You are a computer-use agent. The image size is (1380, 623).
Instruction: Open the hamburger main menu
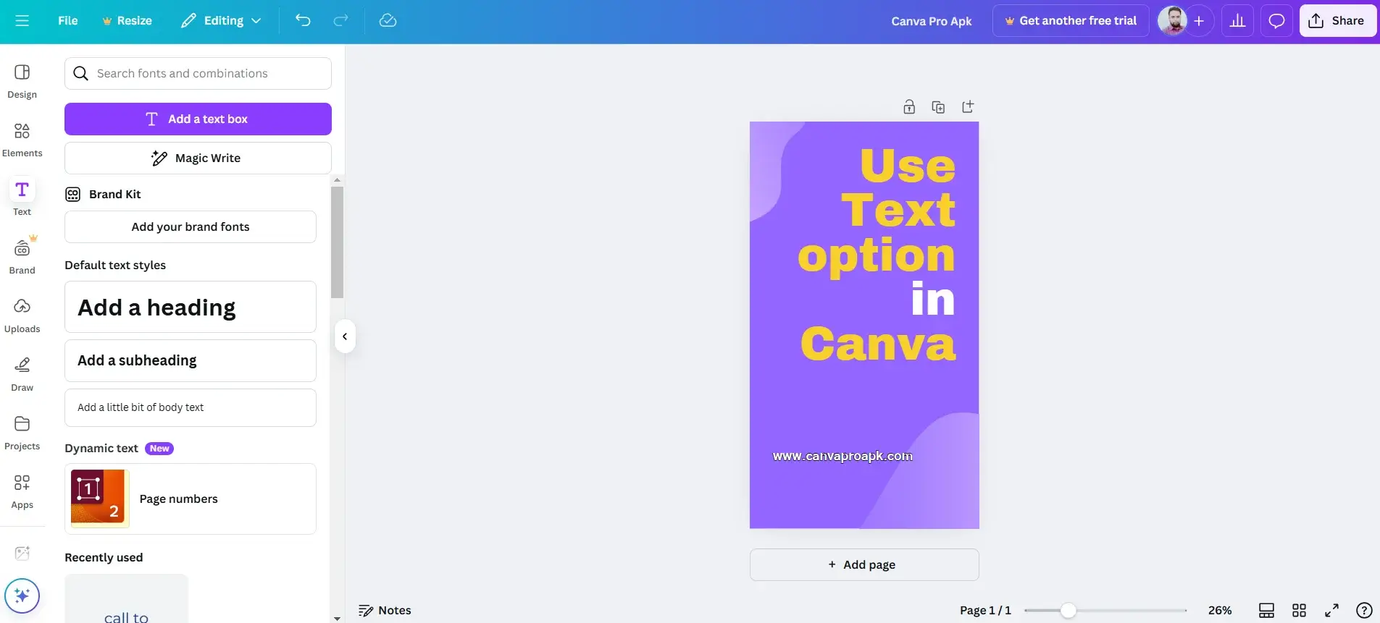[x=22, y=21]
